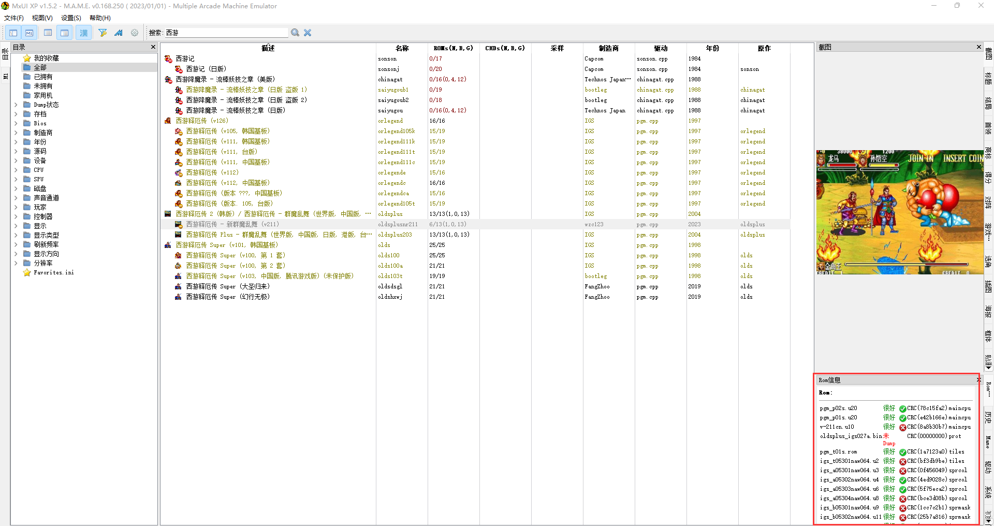The image size is (994, 526).
Task: Click the search input field
Action: click(x=226, y=33)
